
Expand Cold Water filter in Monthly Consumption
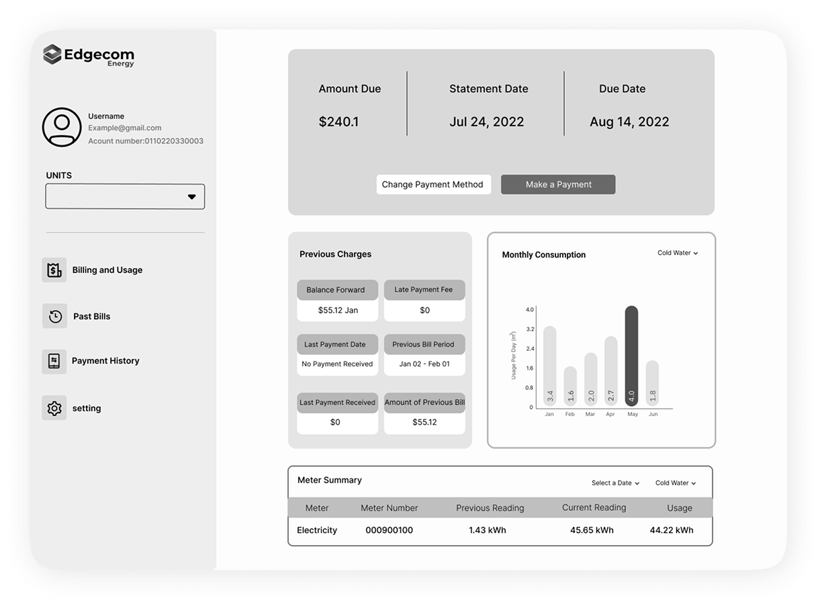[x=677, y=253]
